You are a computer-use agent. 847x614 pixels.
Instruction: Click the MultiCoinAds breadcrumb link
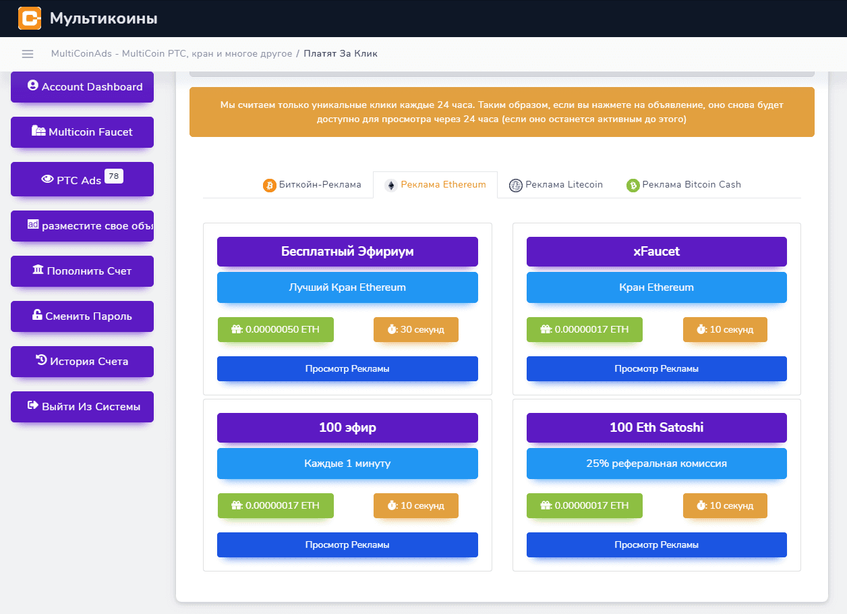pyautogui.click(x=171, y=54)
